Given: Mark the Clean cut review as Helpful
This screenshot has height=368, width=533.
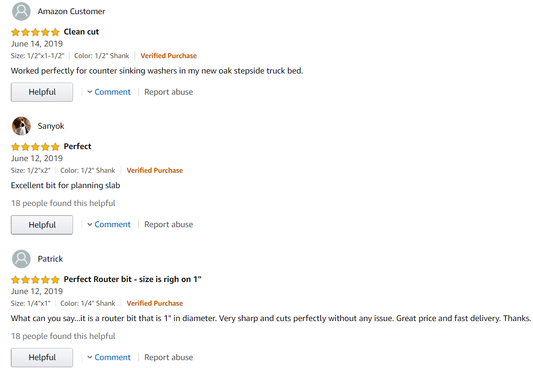Looking at the screenshot, I should pyautogui.click(x=42, y=92).
